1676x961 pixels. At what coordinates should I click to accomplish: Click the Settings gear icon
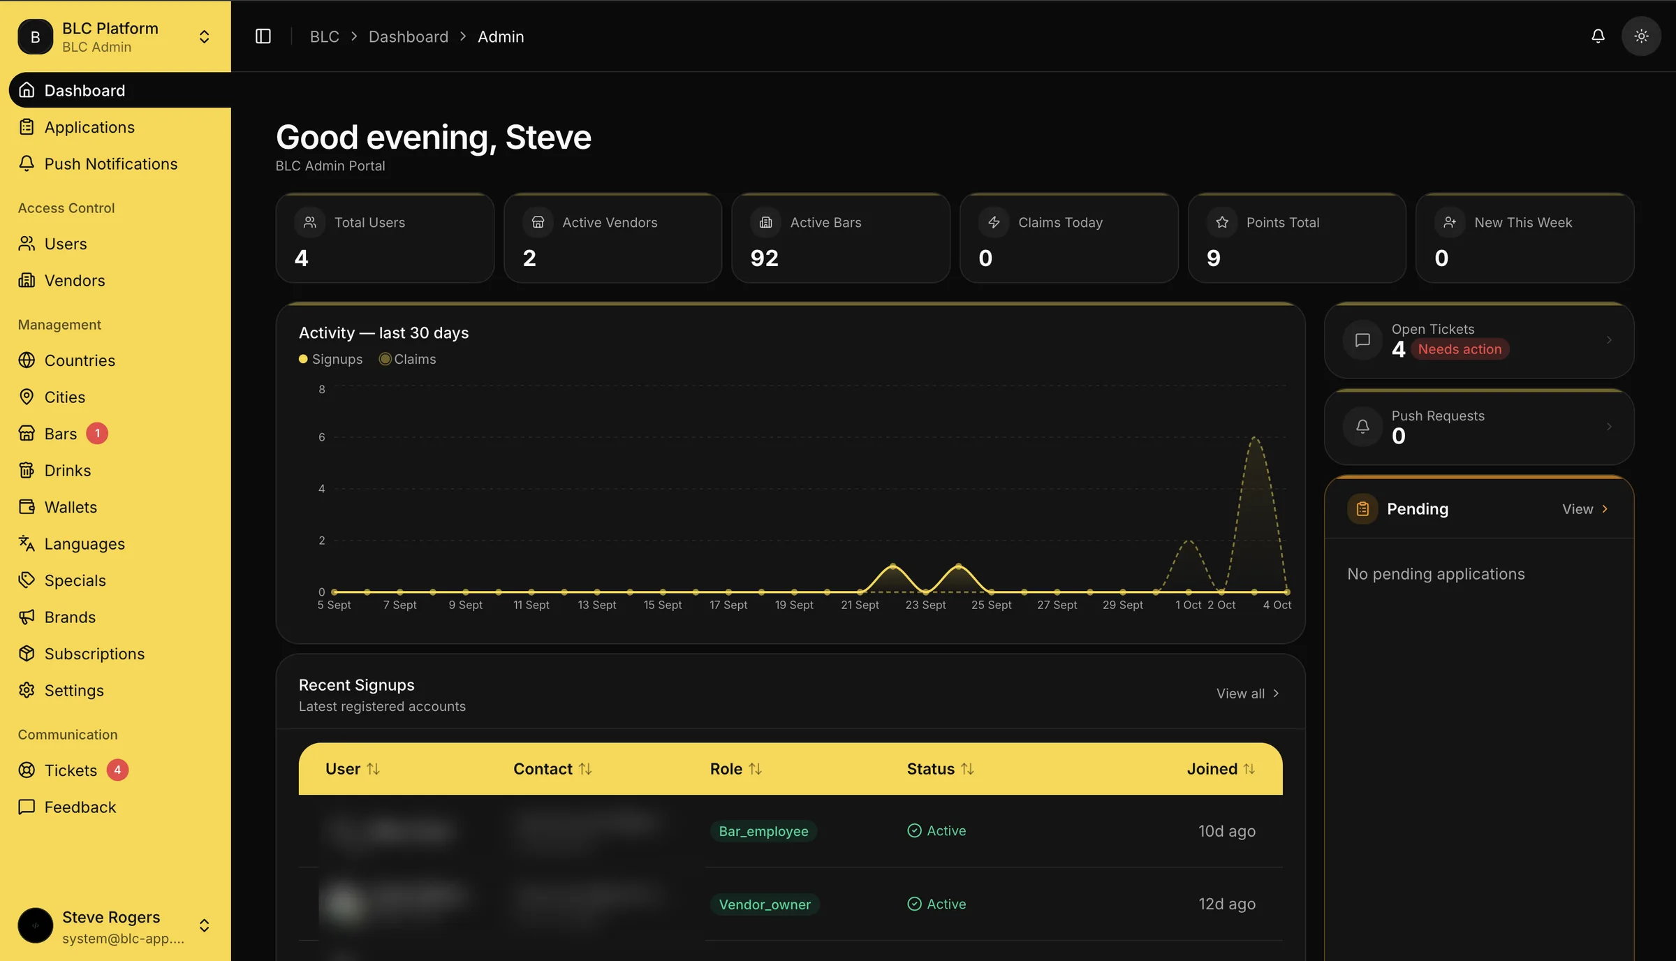coord(27,690)
